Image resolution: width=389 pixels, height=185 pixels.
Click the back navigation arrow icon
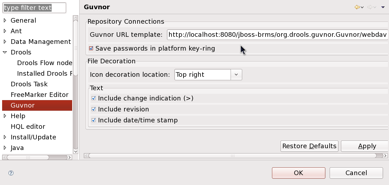tap(357, 7)
